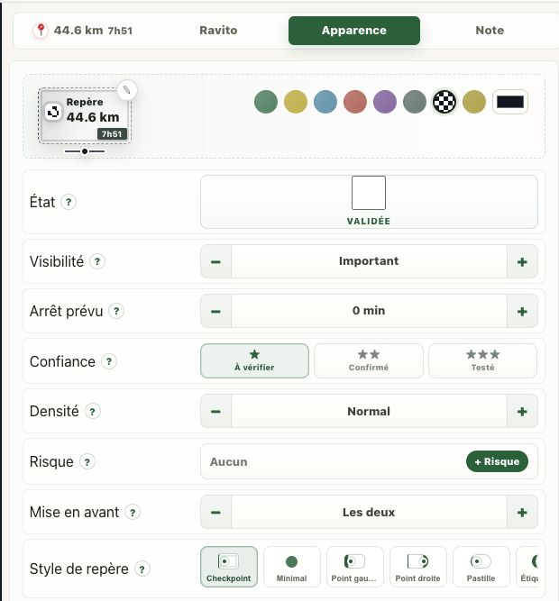Image resolution: width=559 pixels, height=601 pixels.
Task: Increase Visibilité with the plus button
Action: pyautogui.click(x=522, y=261)
